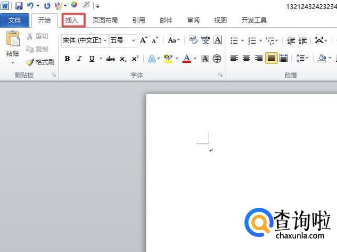Switch to the Page Layout (页面布局) tab
337x252 pixels.
tap(105, 20)
